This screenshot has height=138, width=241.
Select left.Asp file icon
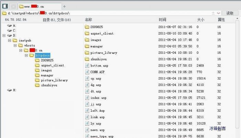coord(87,111)
